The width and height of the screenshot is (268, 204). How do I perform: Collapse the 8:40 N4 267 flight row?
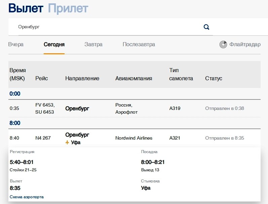pyautogui.click(x=135, y=138)
